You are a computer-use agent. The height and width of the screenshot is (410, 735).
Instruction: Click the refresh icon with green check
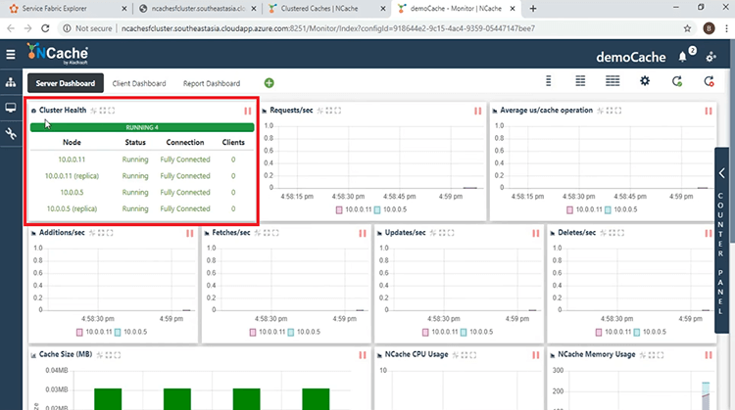[677, 81]
